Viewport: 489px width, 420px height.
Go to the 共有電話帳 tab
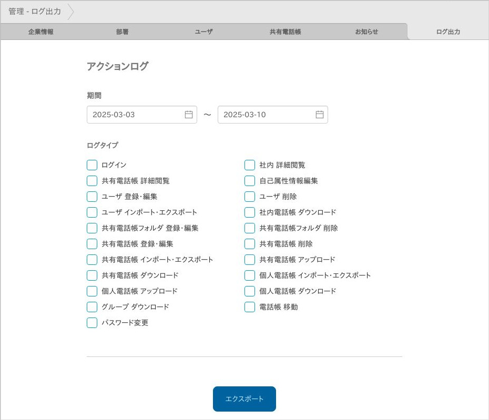286,32
